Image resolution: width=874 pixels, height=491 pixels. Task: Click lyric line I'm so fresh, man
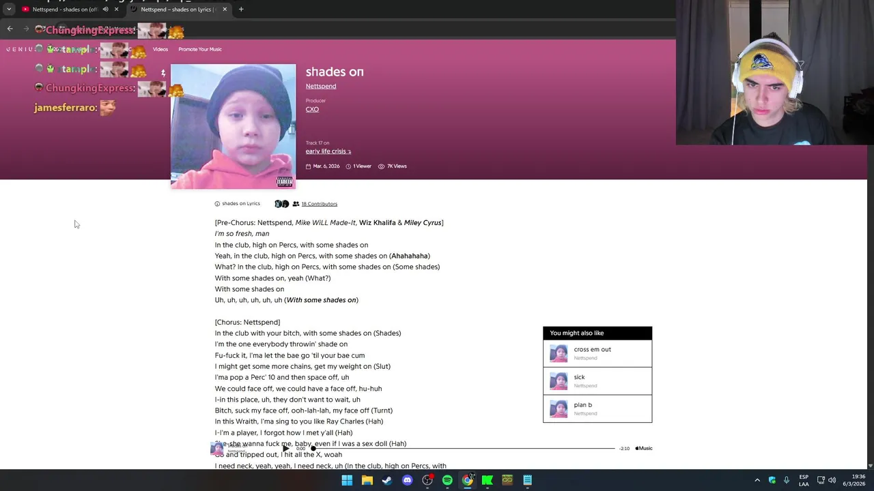(x=242, y=234)
